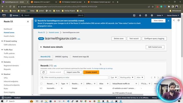Click the Test record button
The height and width of the screenshot is (103, 183).
pyautogui.click(x=134, y=39)
